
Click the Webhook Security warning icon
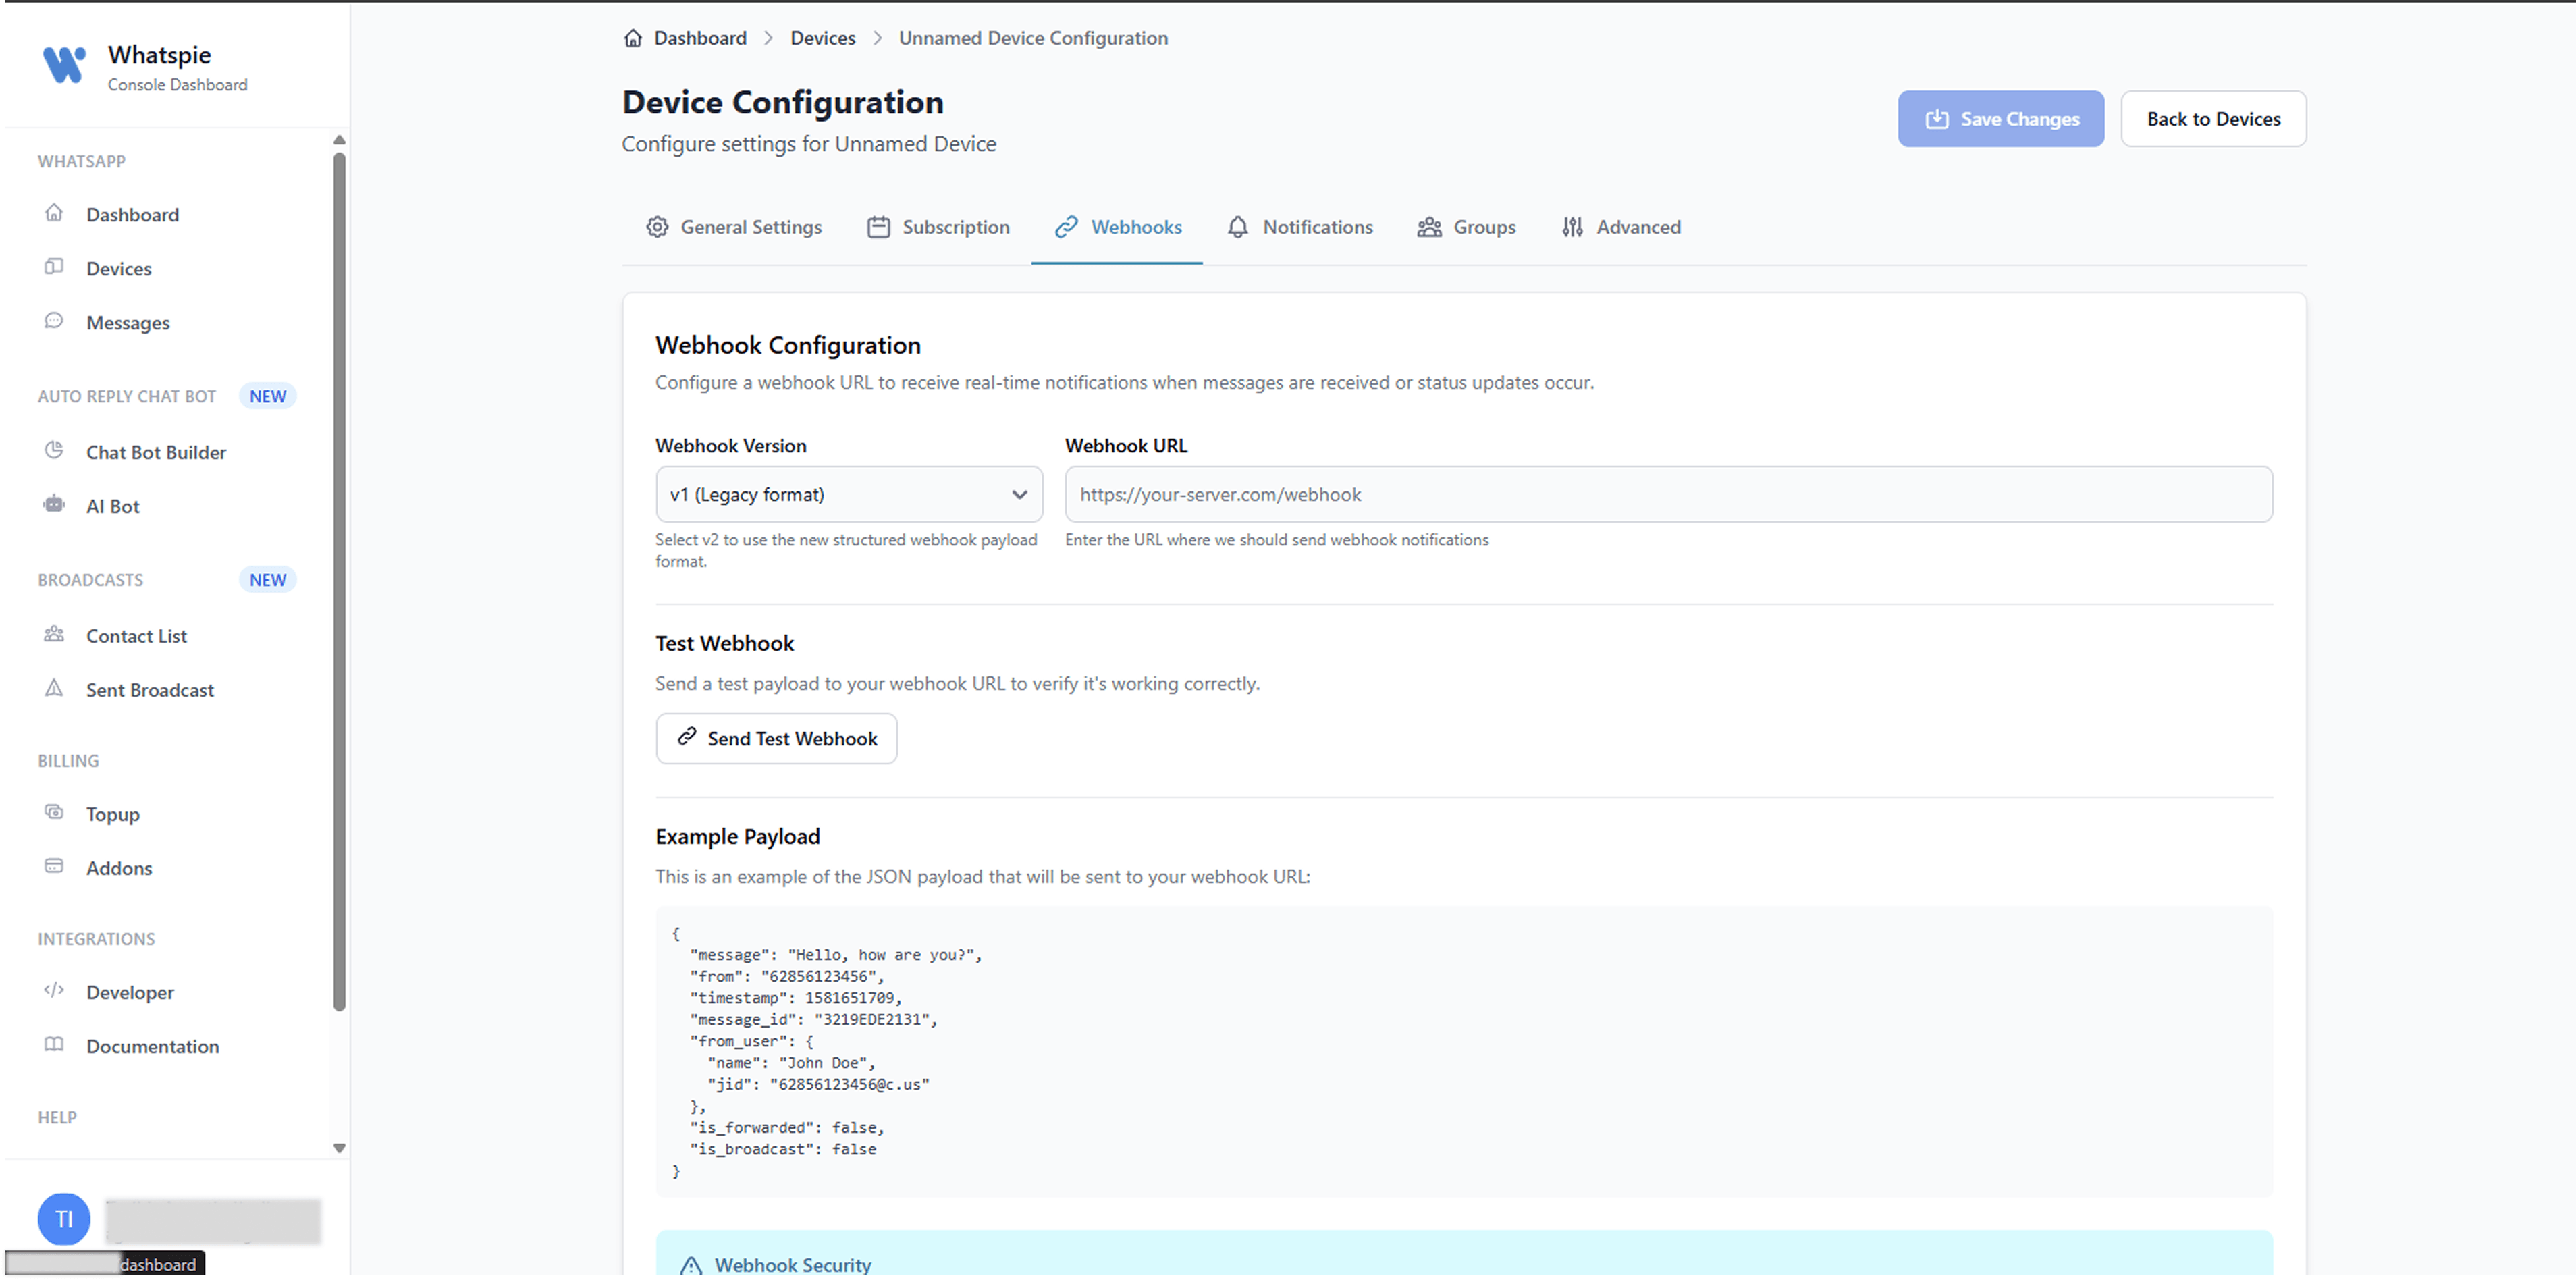pos(691,1266)
